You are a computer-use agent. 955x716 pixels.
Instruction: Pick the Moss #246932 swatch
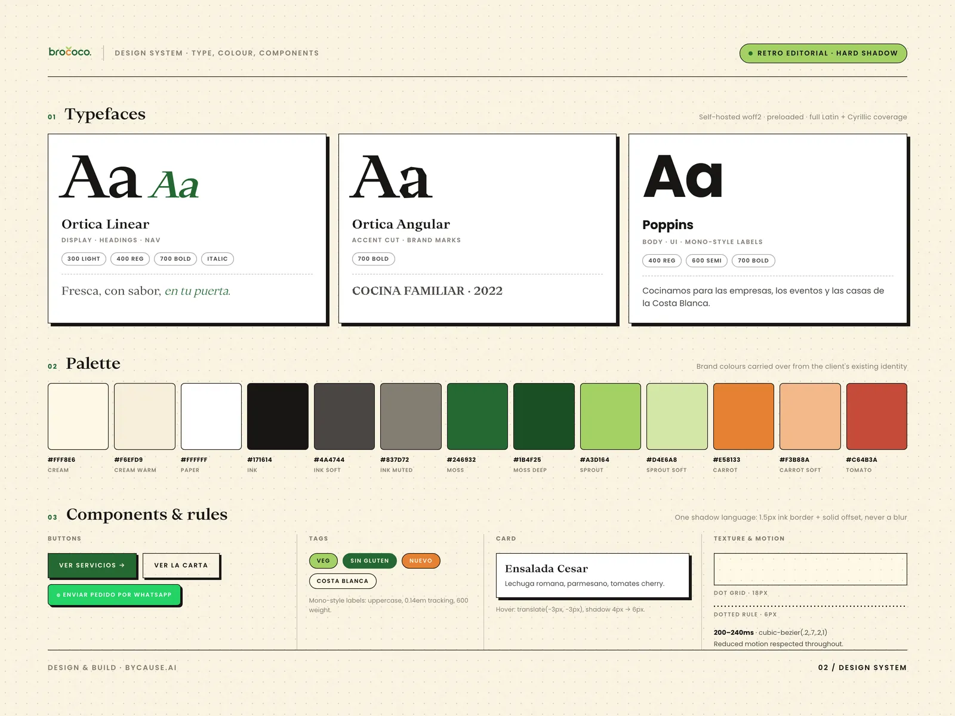(478, 416)
